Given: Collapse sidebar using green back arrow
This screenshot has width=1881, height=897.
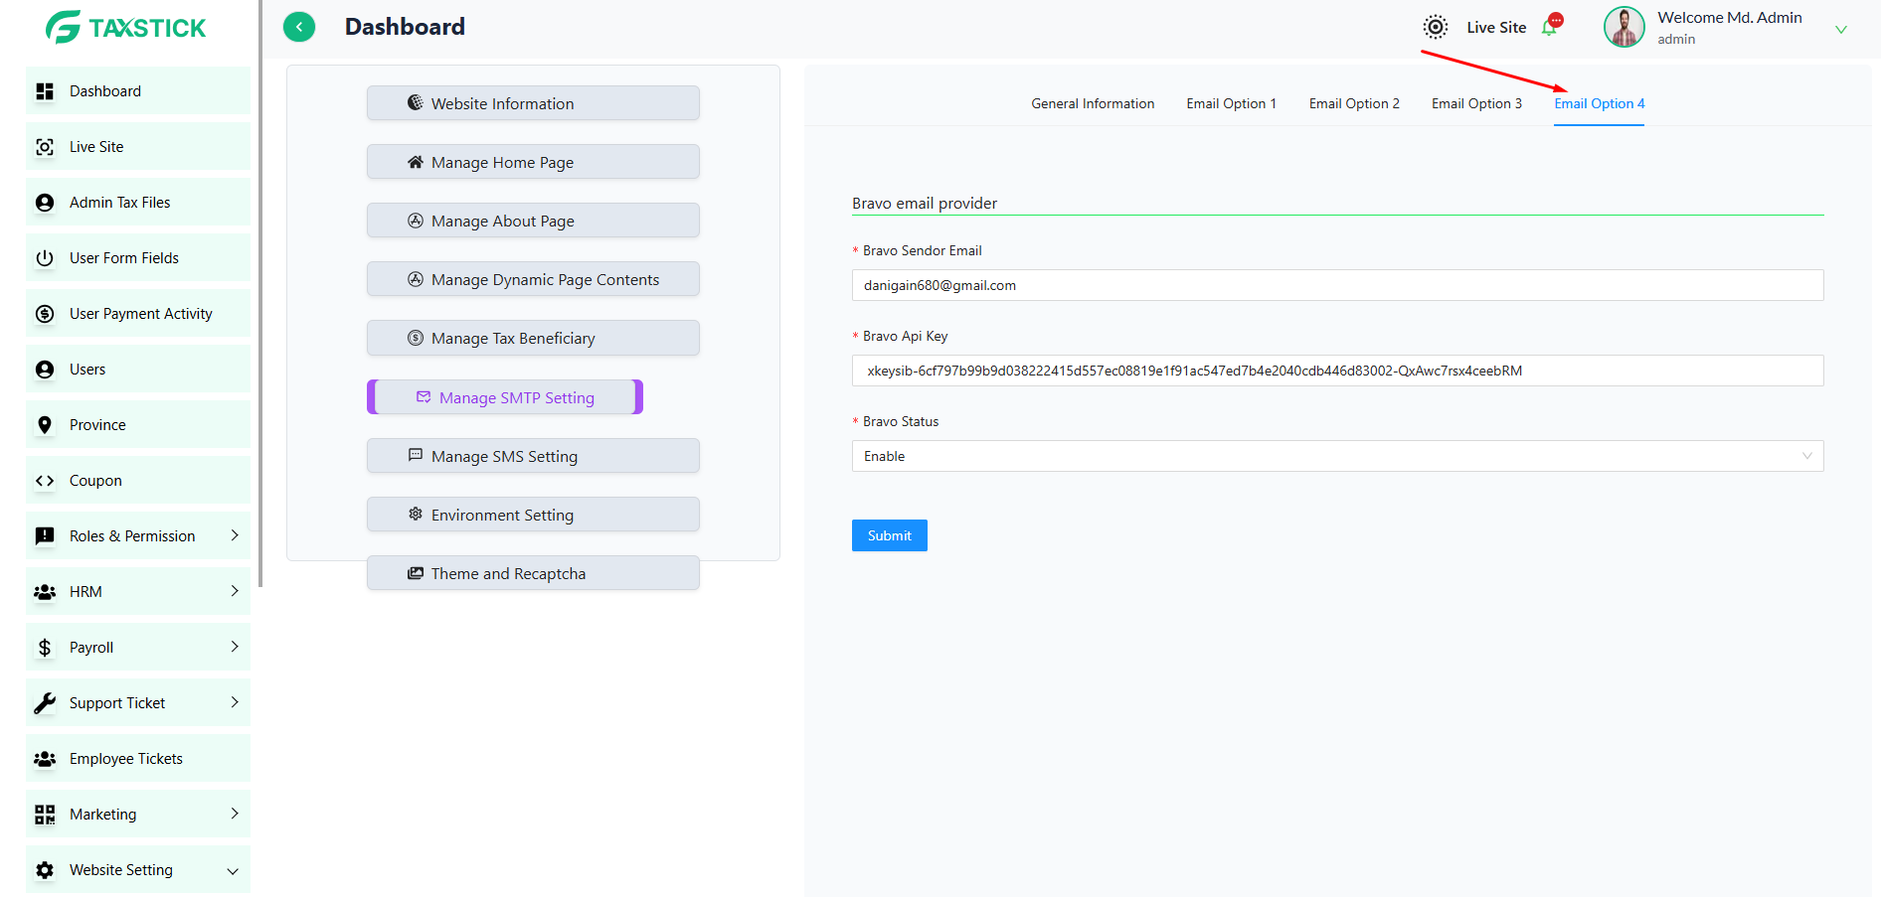Looking at the screenshot, I should point(299,27).
